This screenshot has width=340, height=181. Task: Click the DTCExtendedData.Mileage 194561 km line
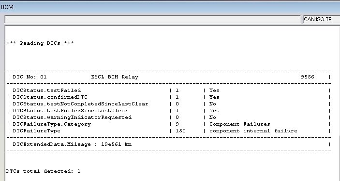click(72, 144)
